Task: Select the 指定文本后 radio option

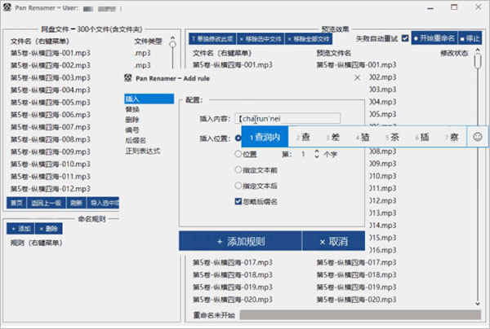Action: [x=238, y=185]
